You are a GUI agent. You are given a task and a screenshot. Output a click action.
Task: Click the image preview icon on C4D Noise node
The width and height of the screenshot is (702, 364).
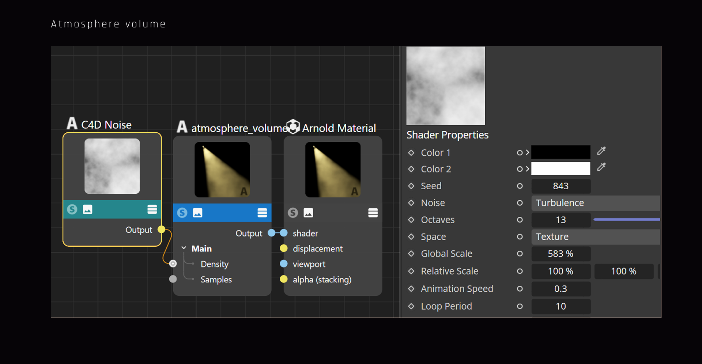pyautogui.click(x=87, y=209)
